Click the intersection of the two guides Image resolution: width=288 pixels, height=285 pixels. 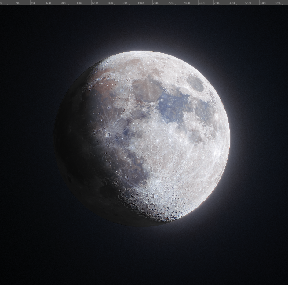tap(53, 51)
